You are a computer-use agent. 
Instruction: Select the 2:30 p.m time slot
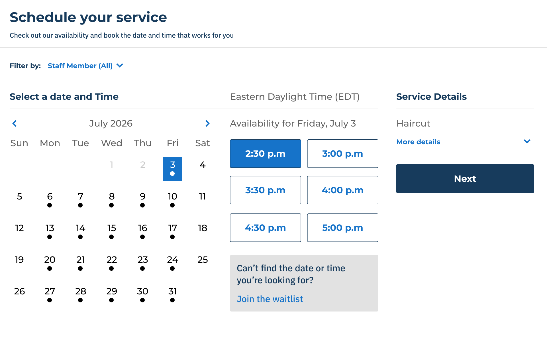pyautogui.click(x=266, y=154)
